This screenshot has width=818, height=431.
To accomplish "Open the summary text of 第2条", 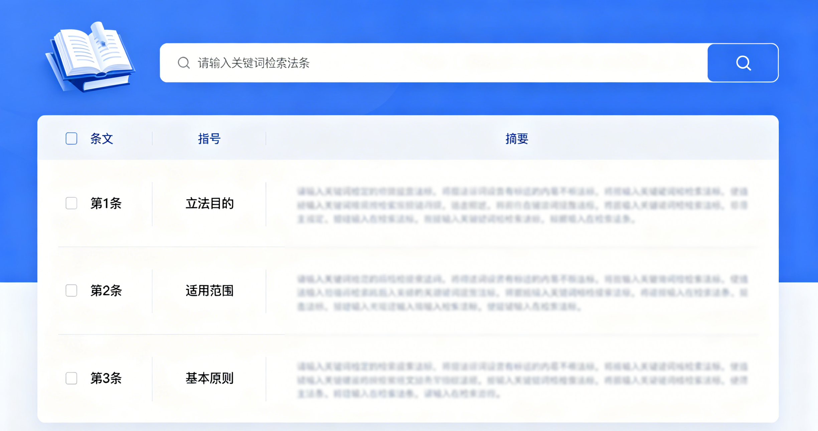I will (522, 292).
